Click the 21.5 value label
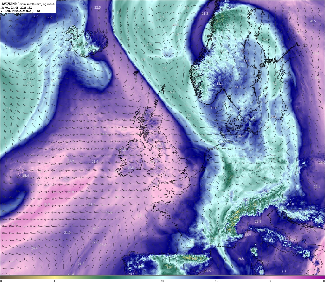 coord(208,271)
